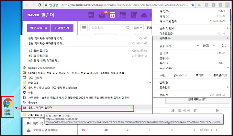Click the Chrome address bar URL
Image resolution: width=233 pixels, height=136 pixels.
coord(125,5)
